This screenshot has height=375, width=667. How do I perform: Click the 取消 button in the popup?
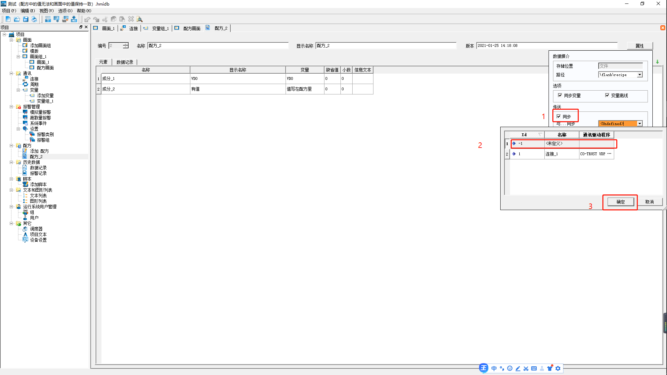[650, 202]
